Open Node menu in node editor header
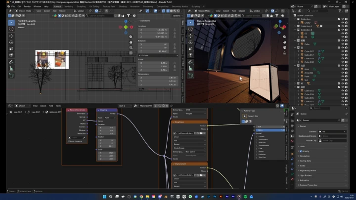356x200 pixels. (x=58, y=106)
